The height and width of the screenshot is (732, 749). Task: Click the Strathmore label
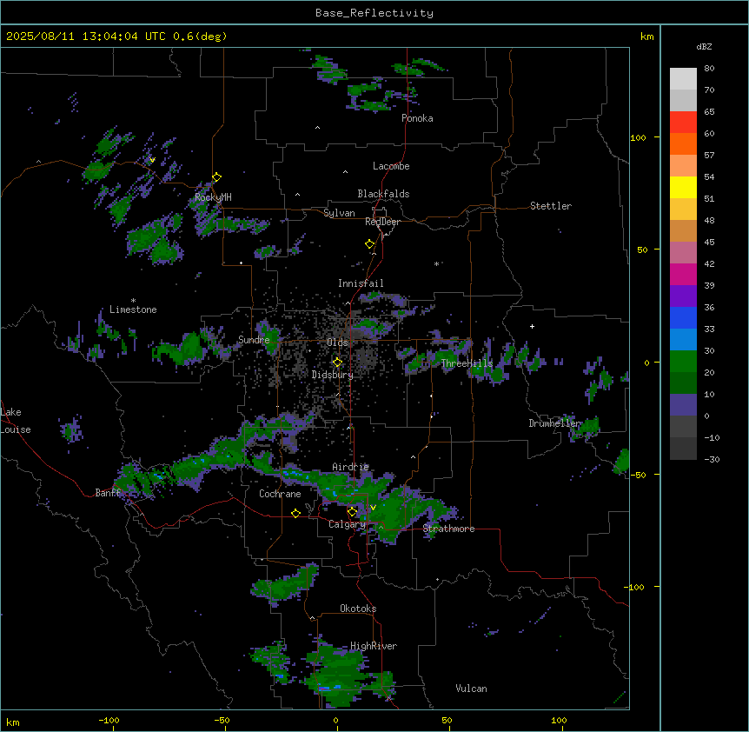click(448, 529)
